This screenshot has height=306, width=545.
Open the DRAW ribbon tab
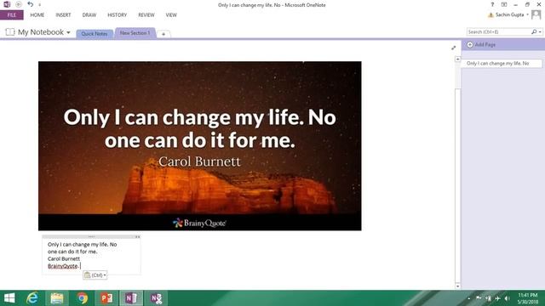click(x=89, y=15)
